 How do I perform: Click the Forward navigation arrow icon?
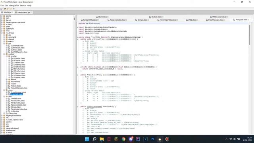click(13, 9)
